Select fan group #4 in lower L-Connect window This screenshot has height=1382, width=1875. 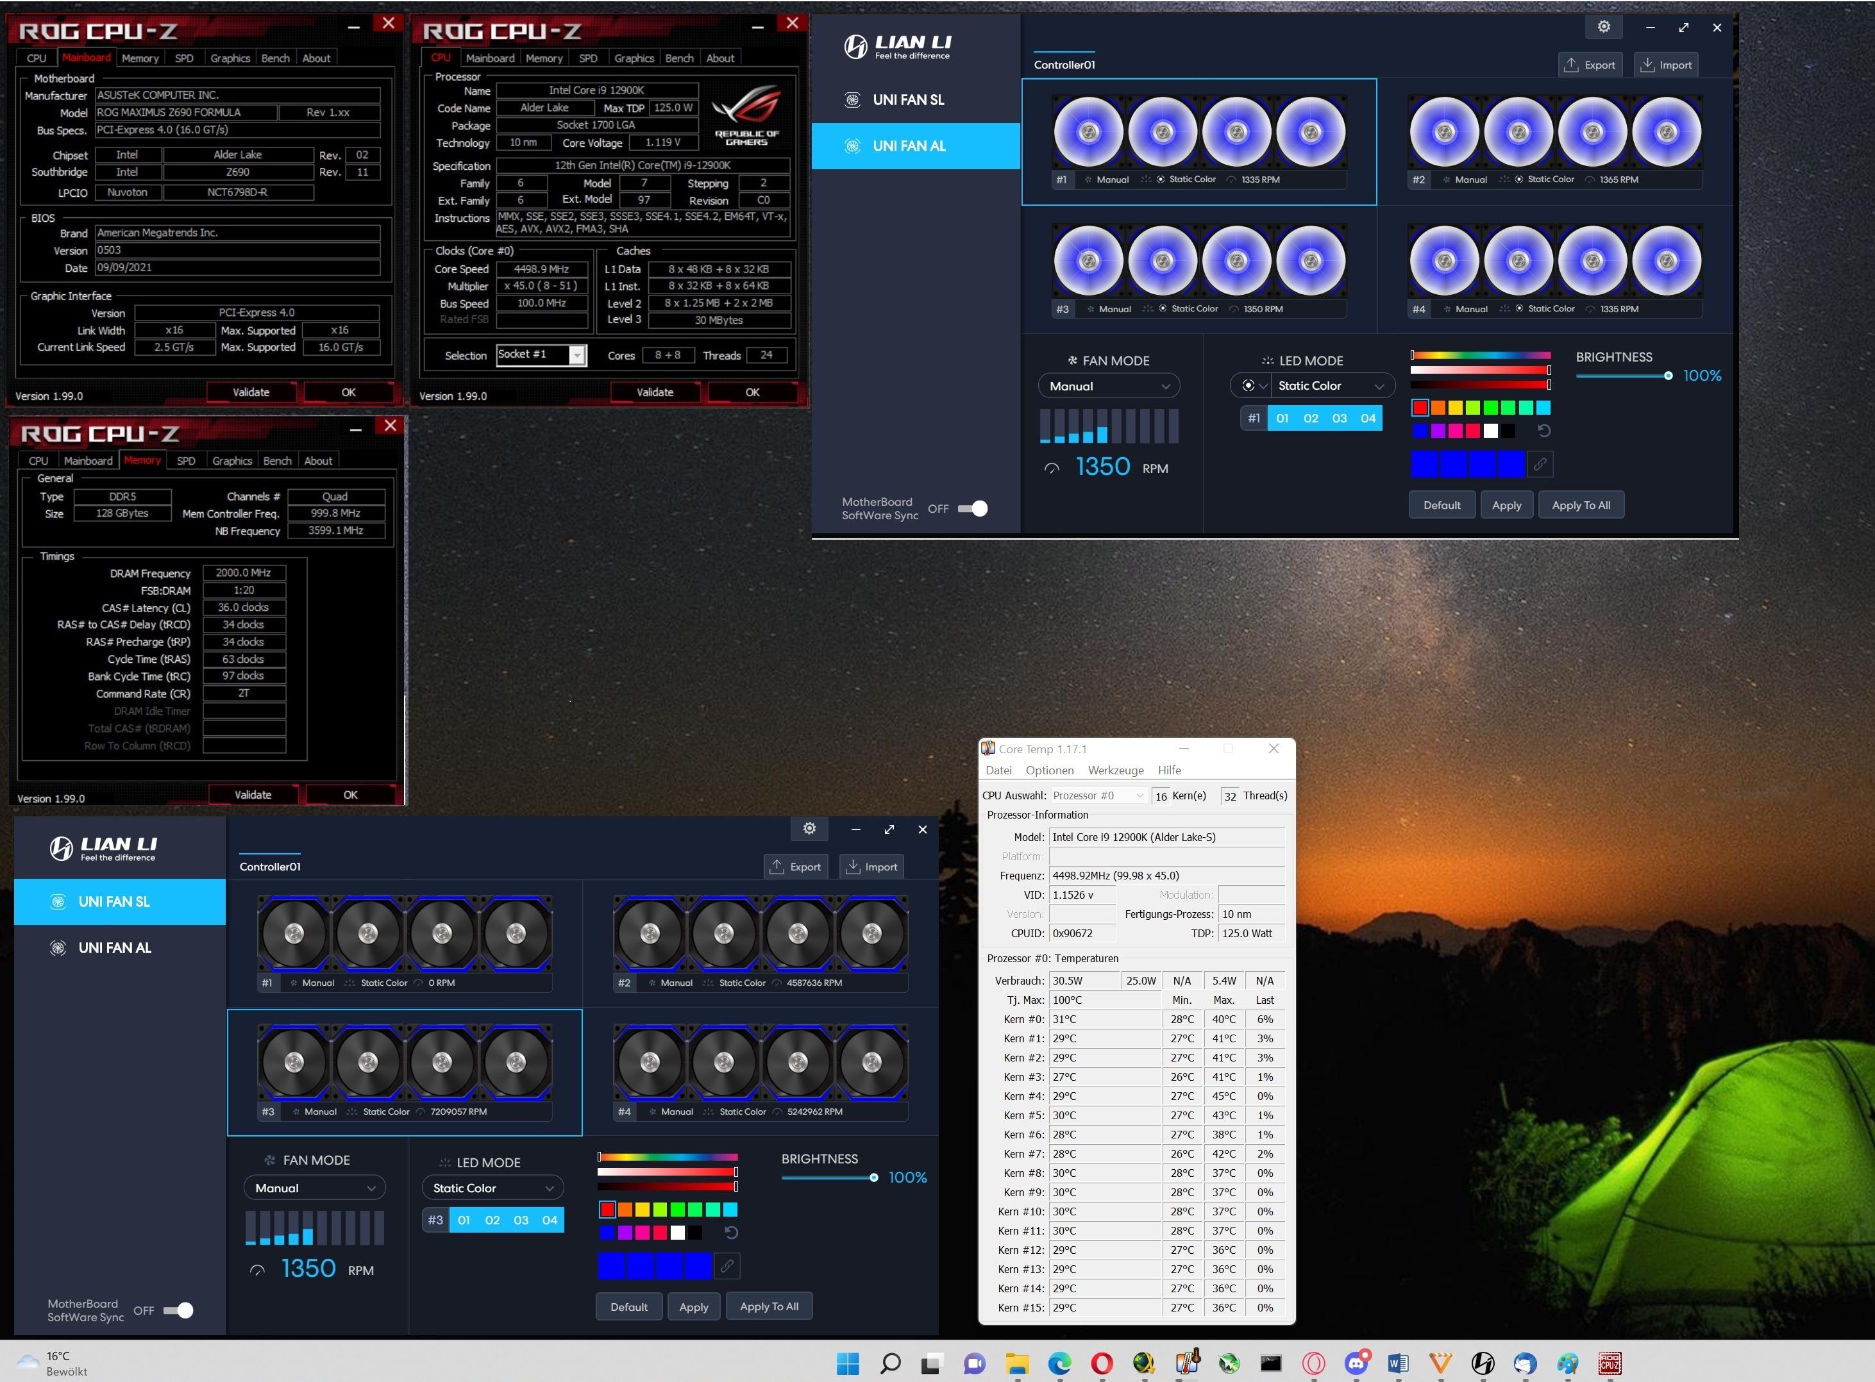click(761, 1072)
